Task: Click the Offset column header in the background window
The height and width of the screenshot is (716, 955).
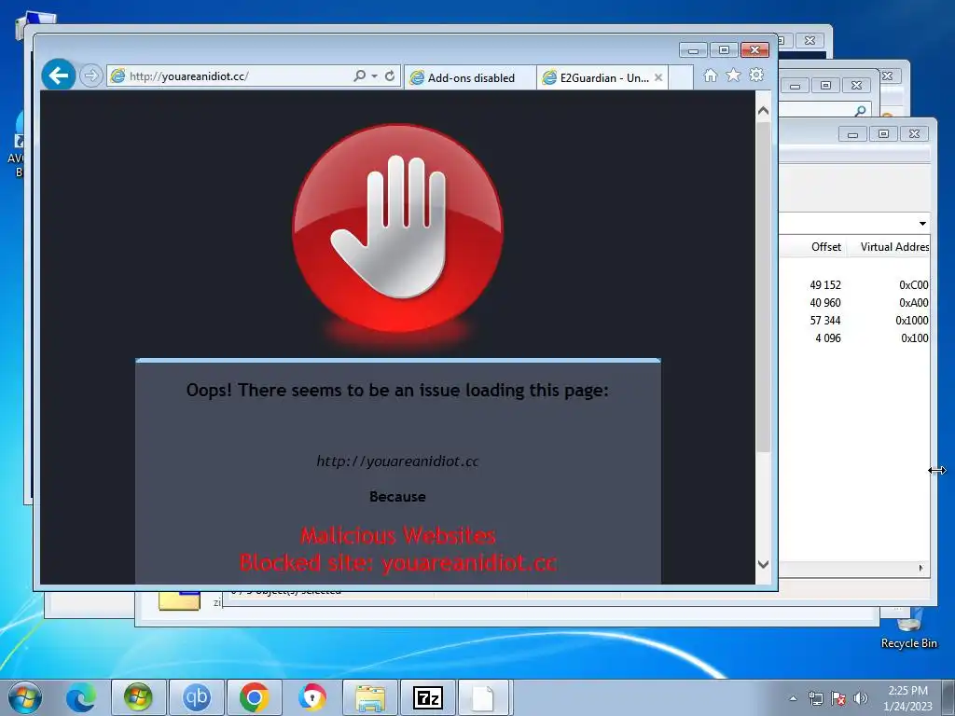Action: (826, 246)
